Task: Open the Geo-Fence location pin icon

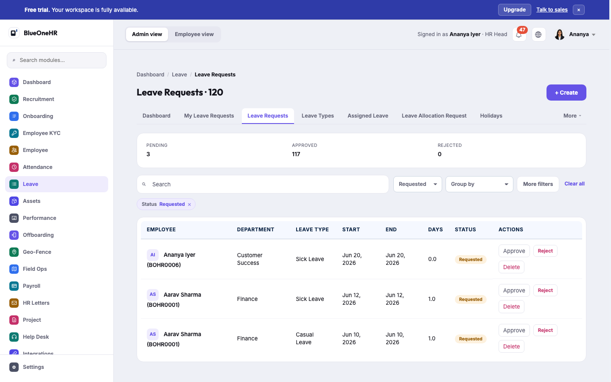Action: pyautogui.click(x=14, y=252)
